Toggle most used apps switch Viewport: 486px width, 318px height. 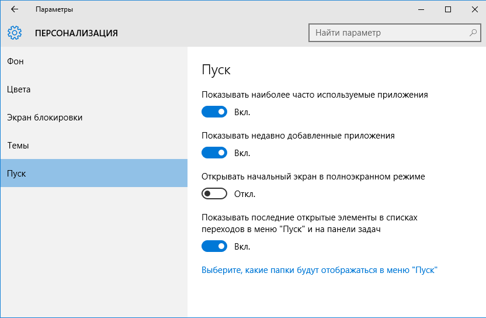(x=214, y=112)
